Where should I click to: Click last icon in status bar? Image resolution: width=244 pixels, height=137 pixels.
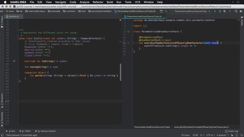pos(241,135)
